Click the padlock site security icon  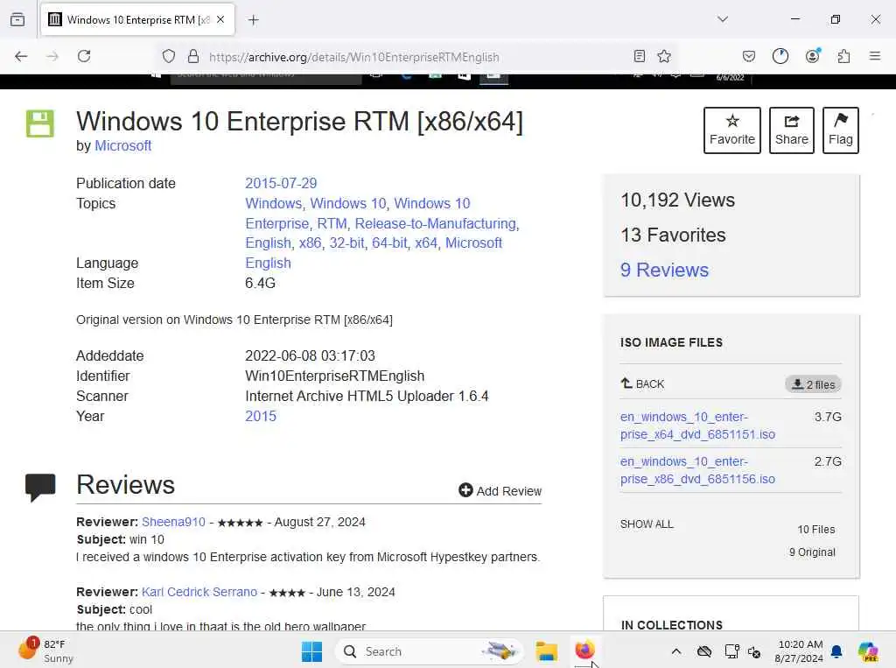pos(193,56)
